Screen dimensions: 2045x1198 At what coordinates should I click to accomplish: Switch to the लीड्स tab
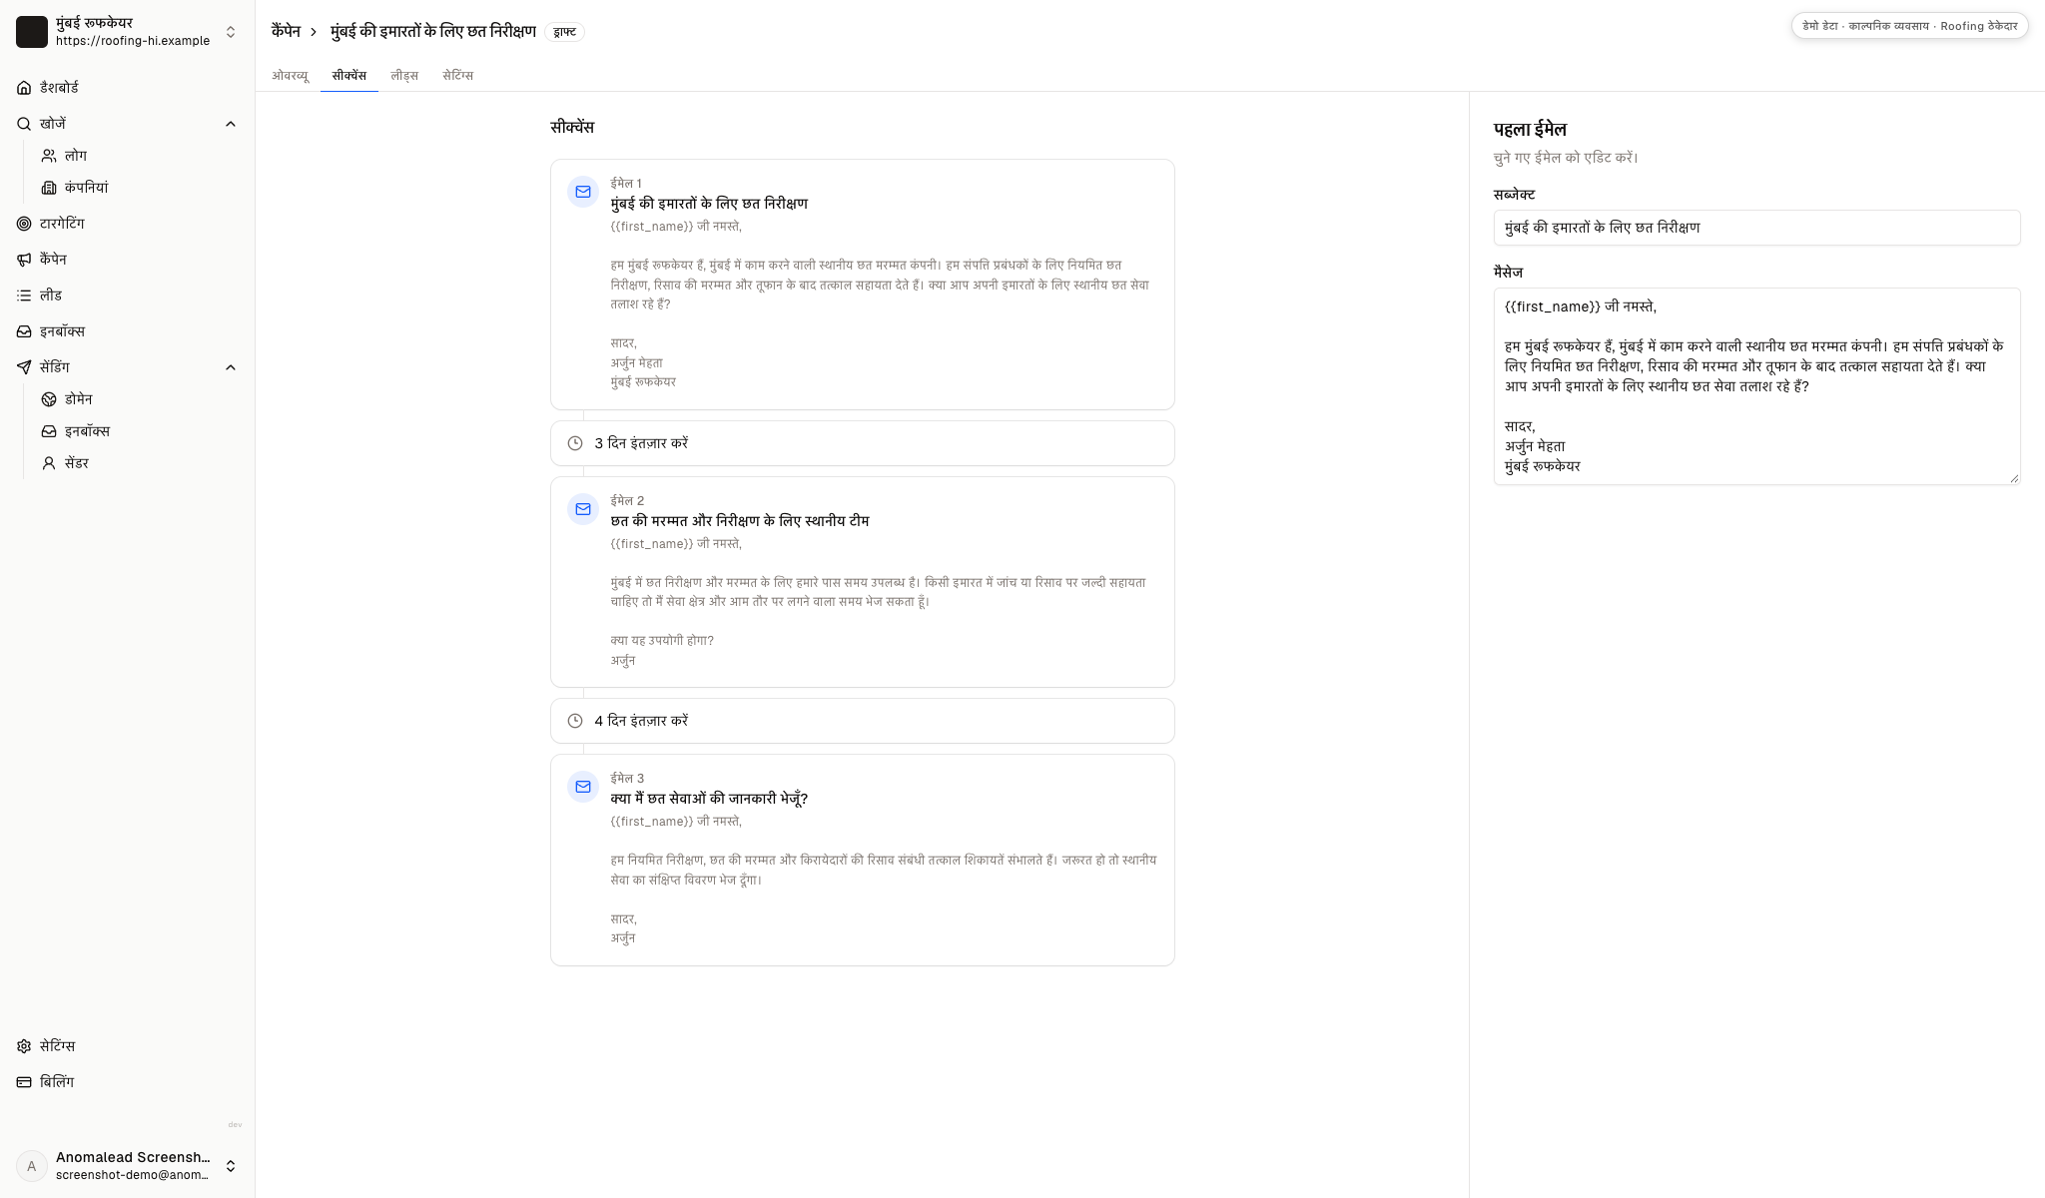(404, 76)
